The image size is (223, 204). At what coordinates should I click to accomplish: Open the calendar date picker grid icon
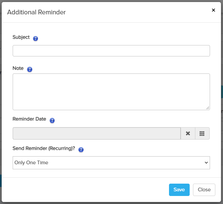tap(202, 134)
